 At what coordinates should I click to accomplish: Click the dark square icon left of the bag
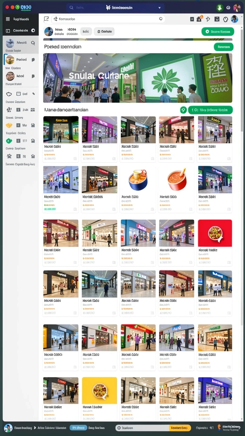click(192, 19)
